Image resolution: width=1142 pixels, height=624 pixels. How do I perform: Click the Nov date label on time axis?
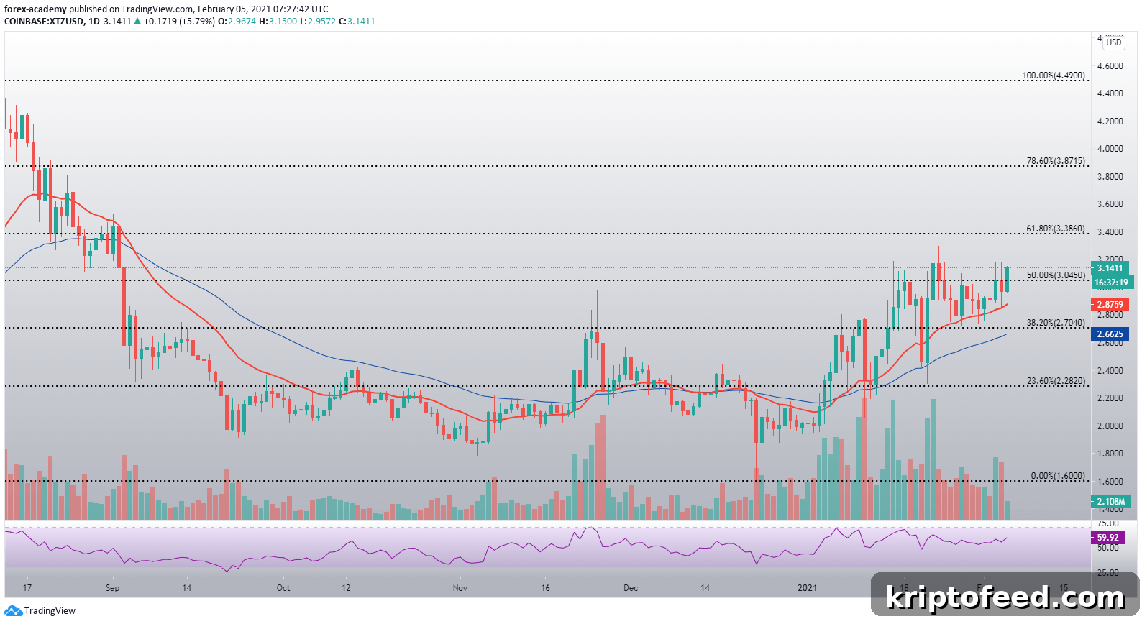click(460, 588)
